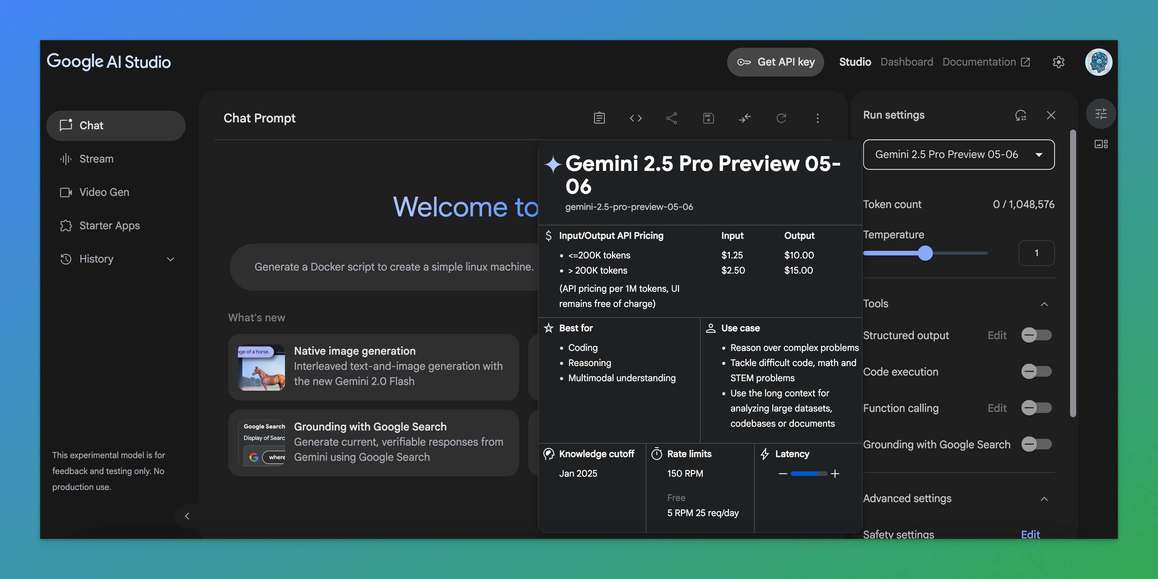1158x579 pixels.
Task: Click the Temperature slider handle
Action: [x=925, y=253]
